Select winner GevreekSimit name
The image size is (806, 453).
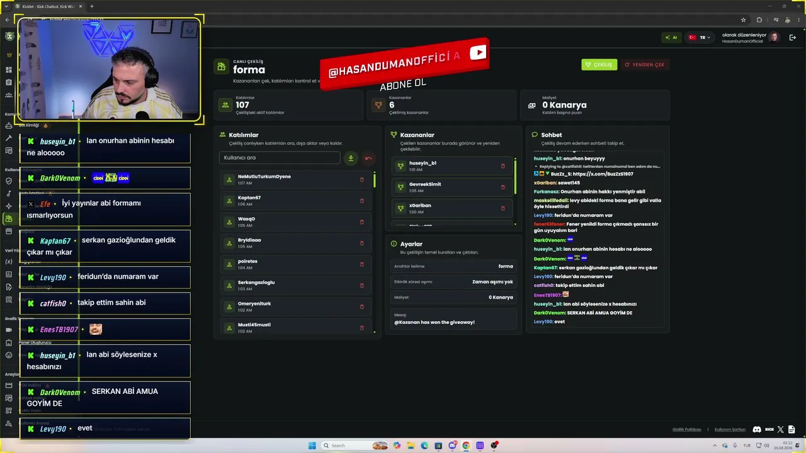[425, 184]
